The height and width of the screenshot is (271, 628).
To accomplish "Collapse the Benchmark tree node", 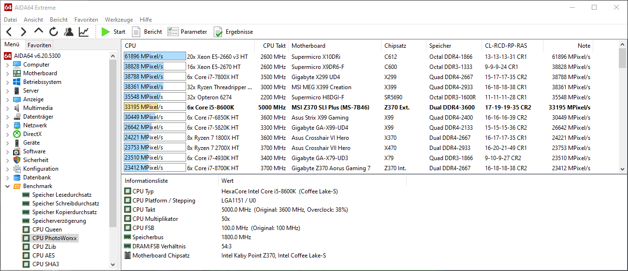I will [x=7, y=186].
